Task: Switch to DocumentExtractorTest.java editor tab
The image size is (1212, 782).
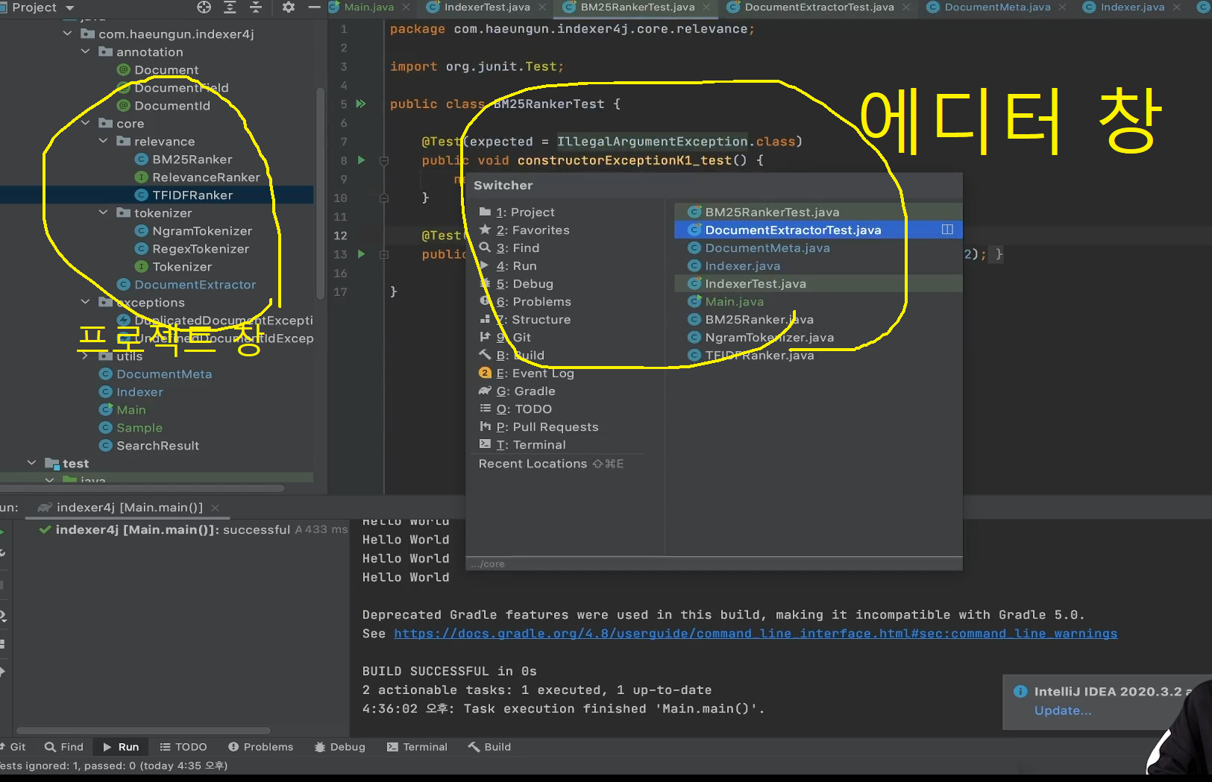Action: [819, 7]
